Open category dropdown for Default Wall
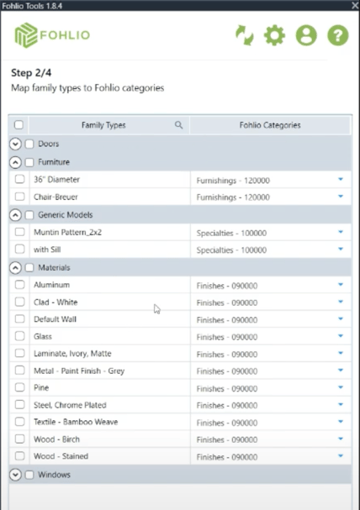The width and height of the screenshot is (360, 510). (x=341, y=318)
